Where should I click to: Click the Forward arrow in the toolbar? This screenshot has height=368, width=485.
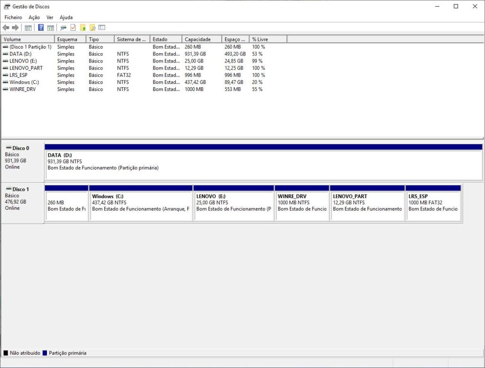pyautogui.click(x=15, y=27)
